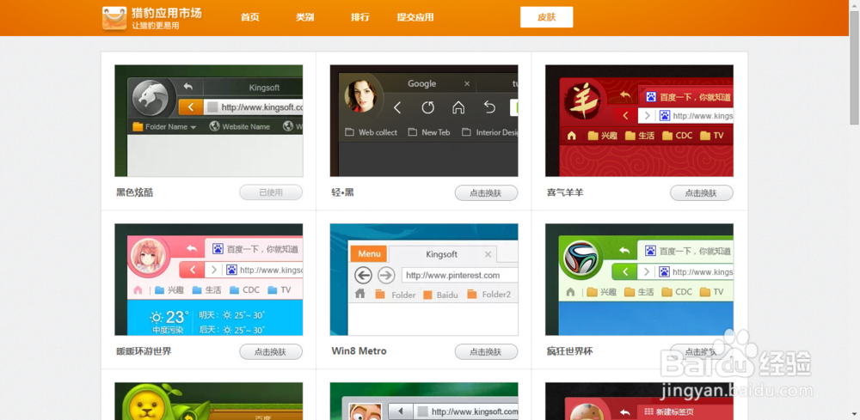The image size is (860, 420).
Task: Click the anime girl avatar in 暖暖环游世界 preview
Action: tap(149, 258)
